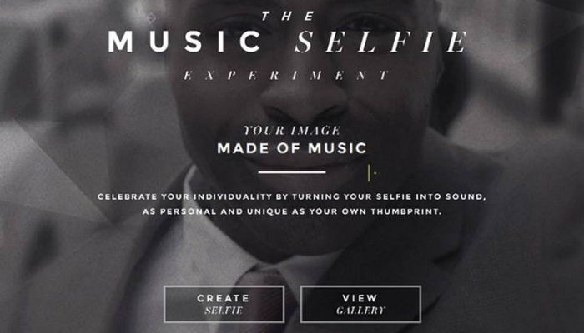Click the yellow vertical cursor marker
This screenshot has width=584, height=333.
(369, 173)
